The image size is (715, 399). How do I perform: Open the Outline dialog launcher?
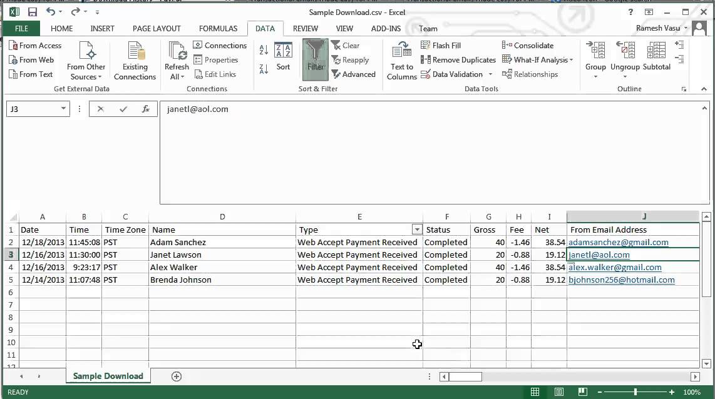684,89
